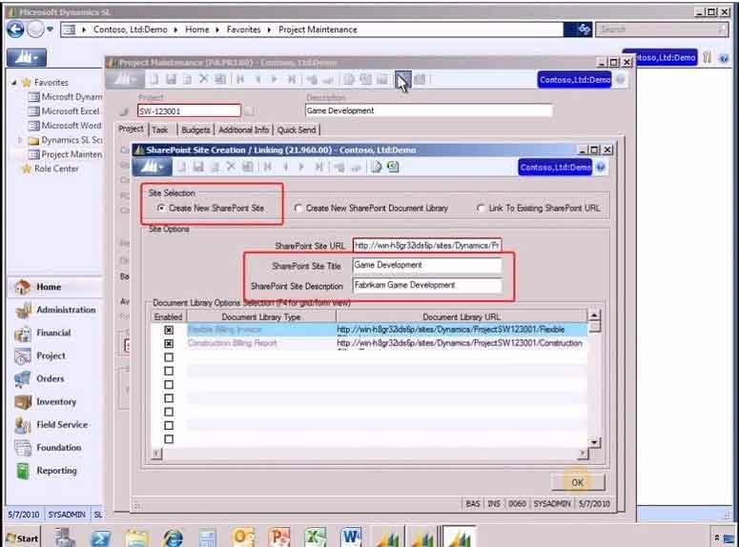This screenshot has width=739, height=547.
Task: Check the last visible Enabled checkbox
Action: pyautogui.click(x=169, y=439)
